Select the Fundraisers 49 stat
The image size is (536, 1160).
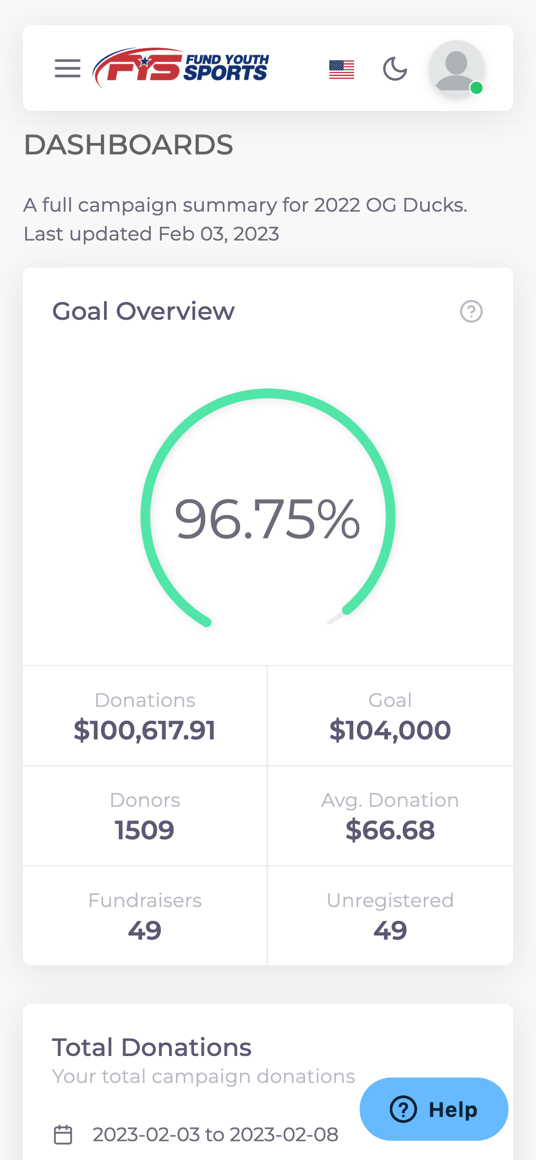(x=145, y=916)
